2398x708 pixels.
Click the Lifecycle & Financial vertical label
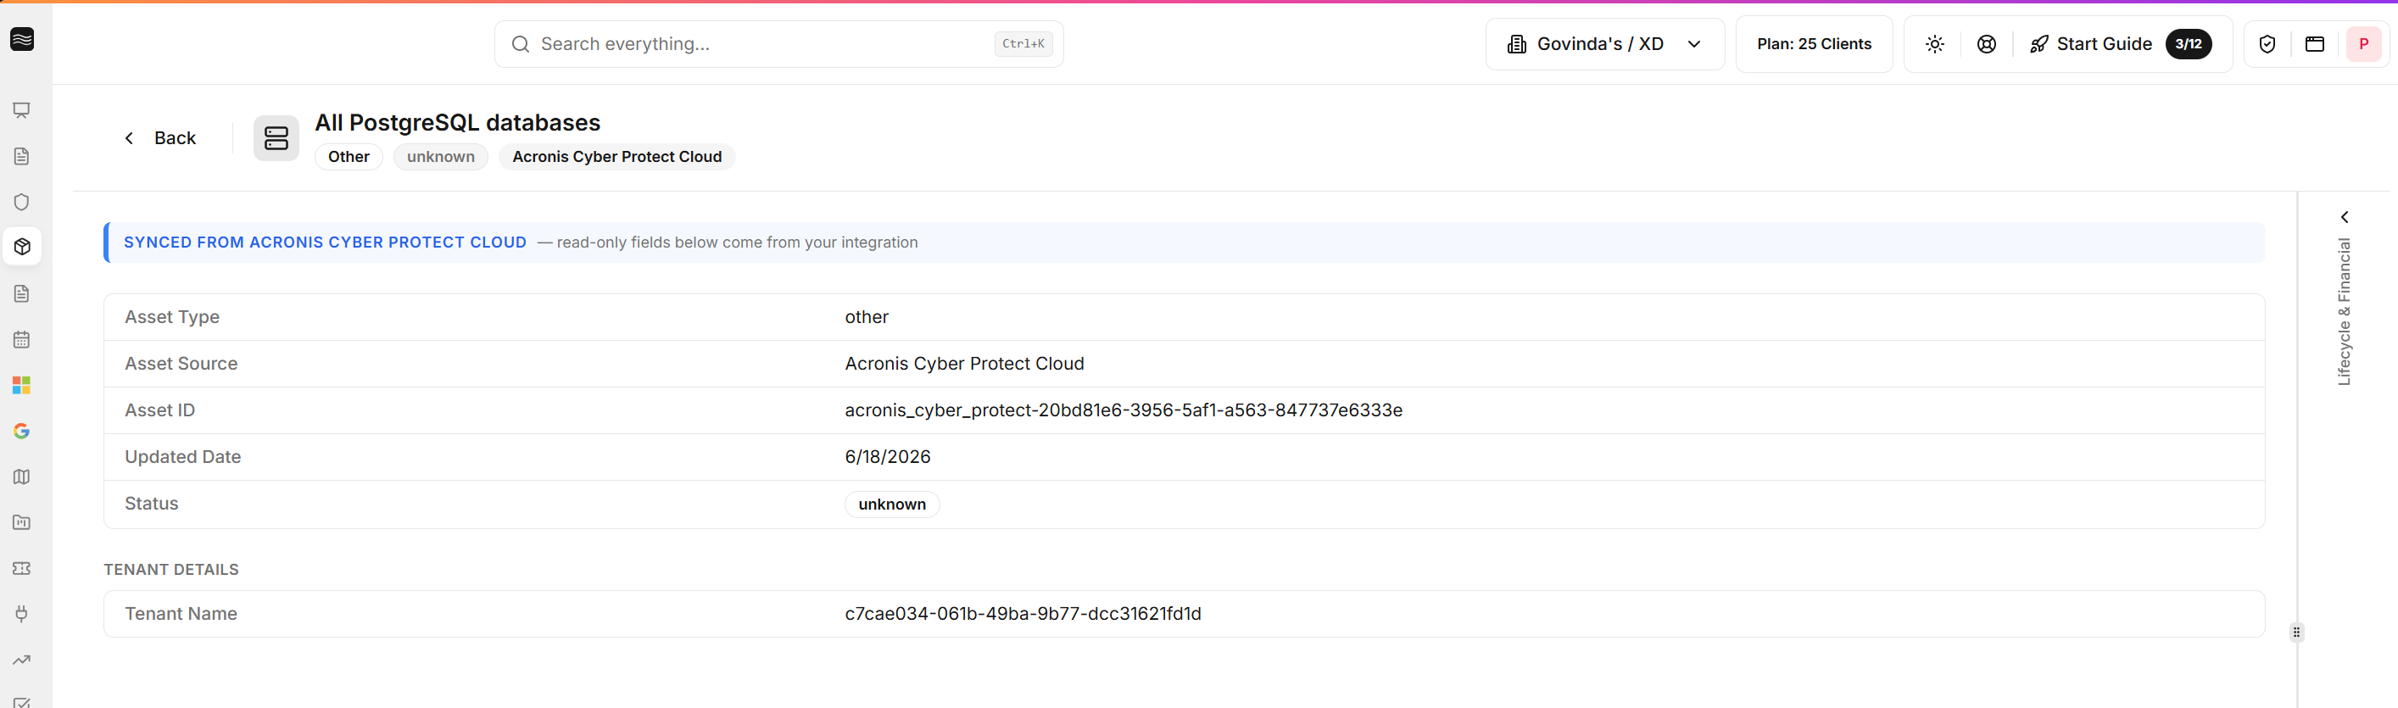click(2344, 312)
